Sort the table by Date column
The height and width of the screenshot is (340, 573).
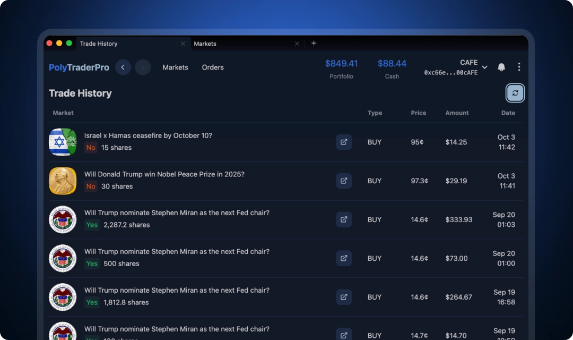click(x=508, y=113)
